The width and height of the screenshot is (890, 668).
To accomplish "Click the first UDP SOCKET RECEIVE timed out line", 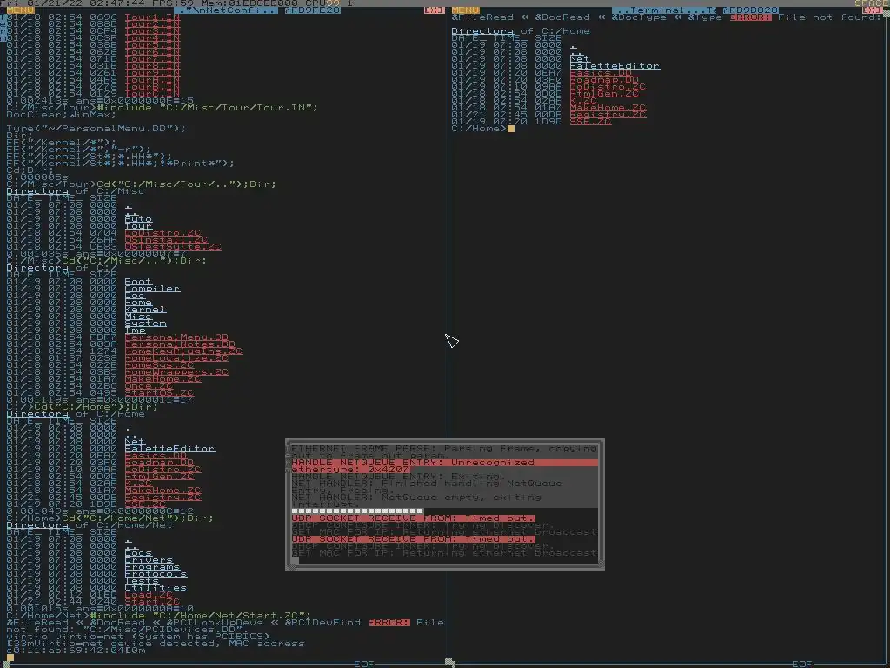I will point(413,518).
